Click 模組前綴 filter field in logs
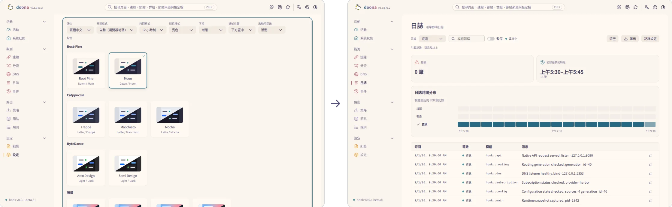The image size is (672, 207). [467, 39]
